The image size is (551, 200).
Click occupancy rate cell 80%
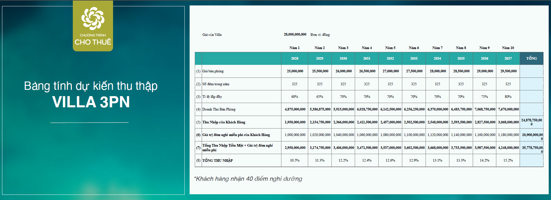508,97
